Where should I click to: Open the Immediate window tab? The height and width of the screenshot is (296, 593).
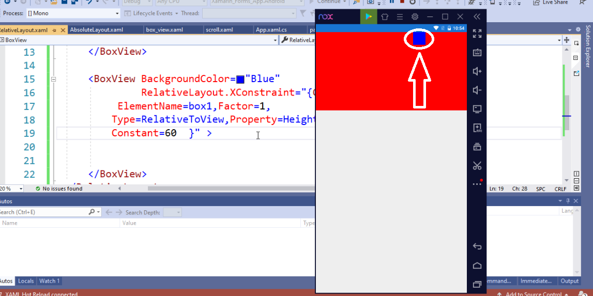point(536,281)
